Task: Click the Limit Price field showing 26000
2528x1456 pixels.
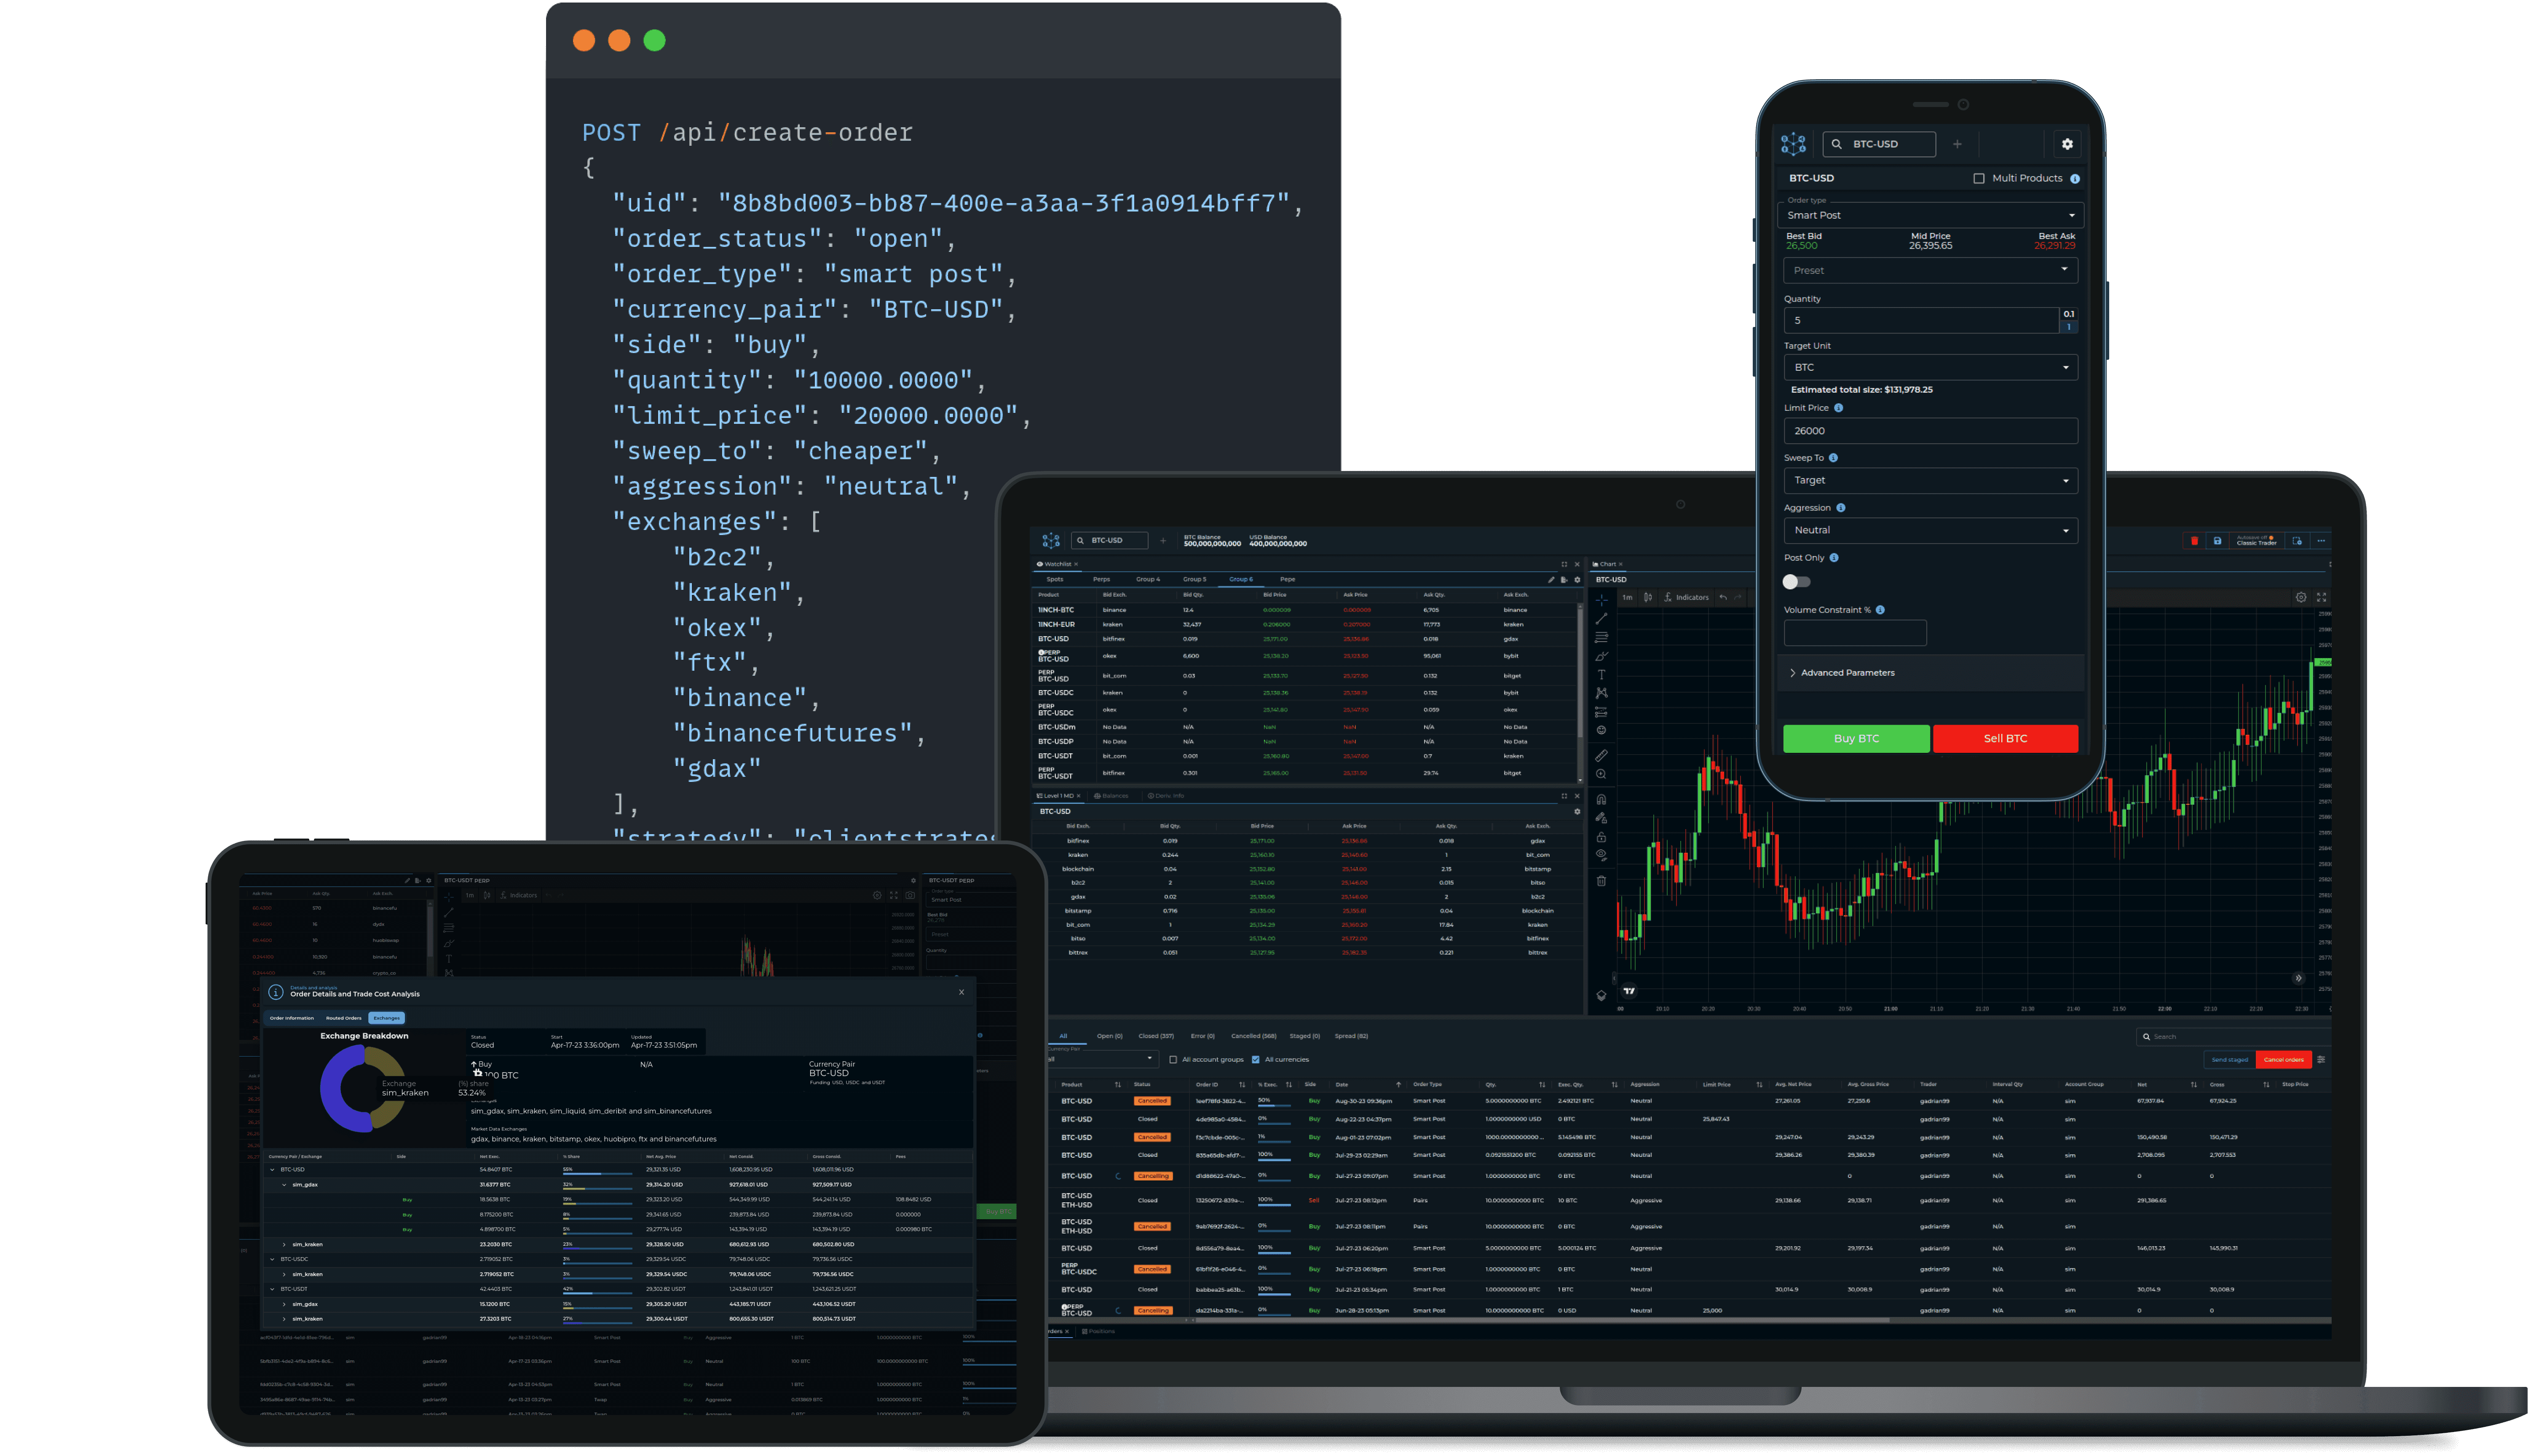Action: point(1931,432)
